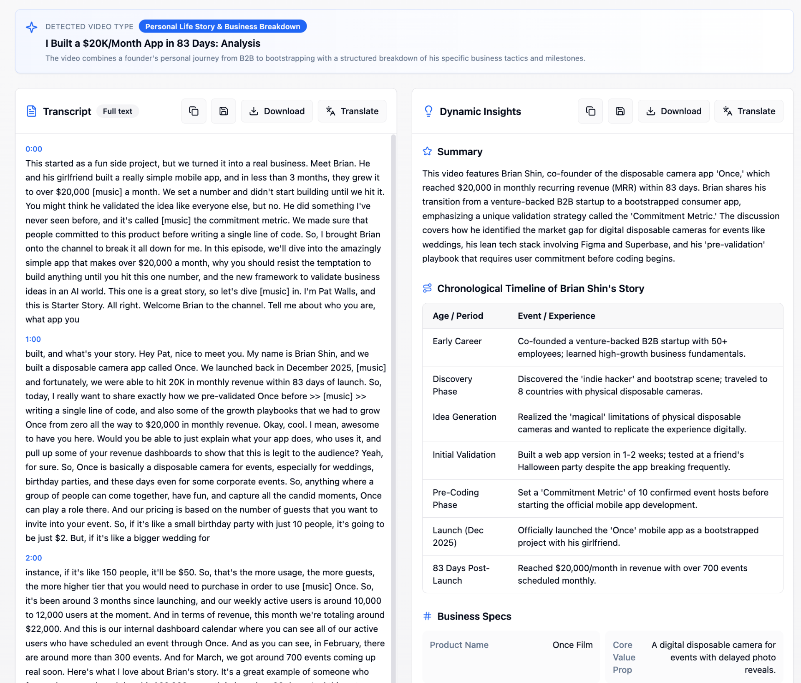Jump to the 0:00 timestamp
This screenshot has width=801, height=683.
click(x=34, y=149)
